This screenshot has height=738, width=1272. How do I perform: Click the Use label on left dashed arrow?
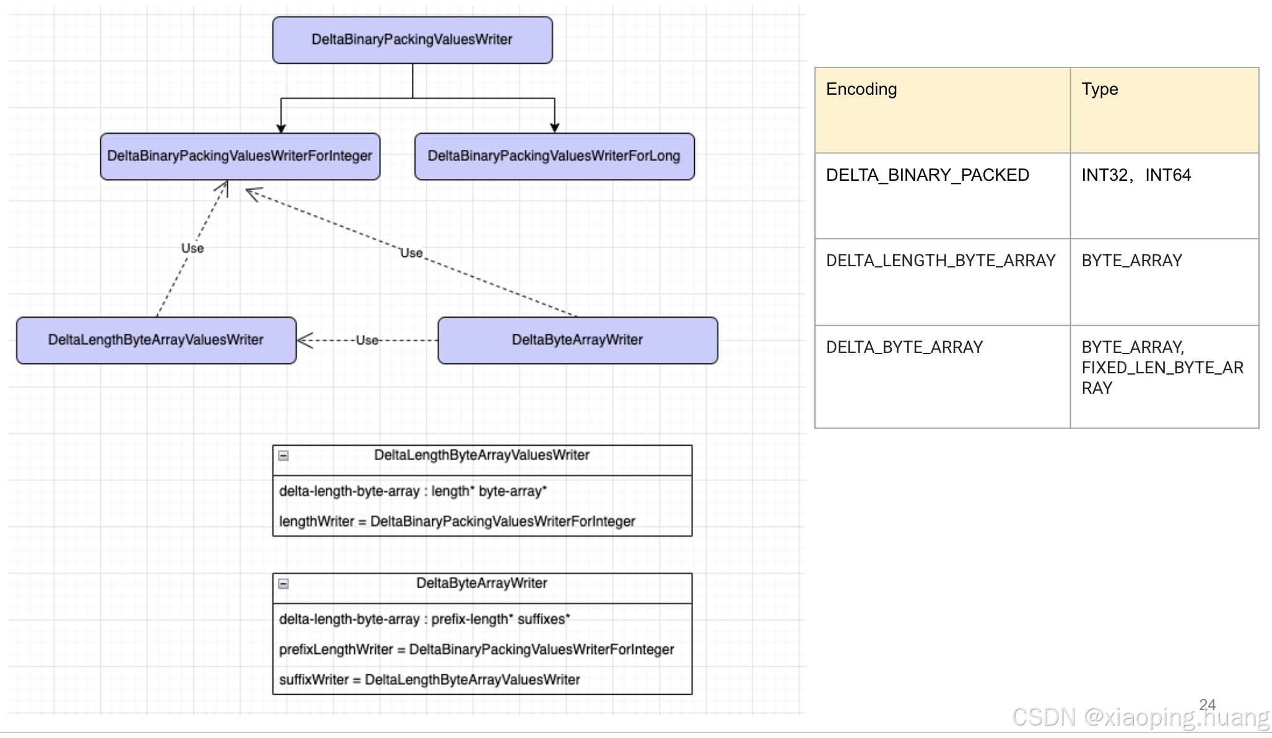pyautogui.click(x=192, y=248)
